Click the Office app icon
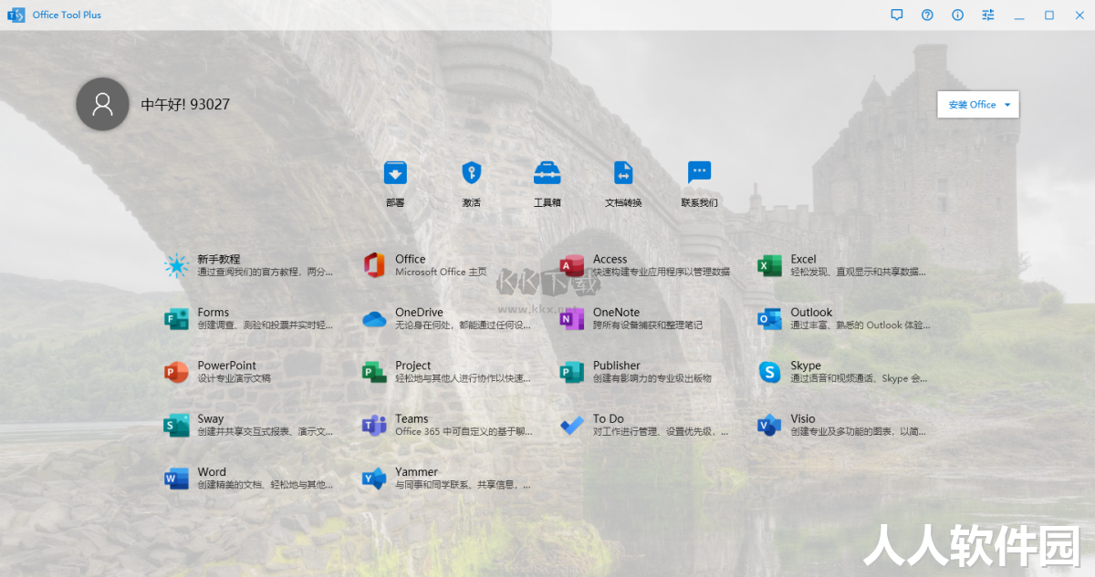1095x577 pixels. (374, 265)
